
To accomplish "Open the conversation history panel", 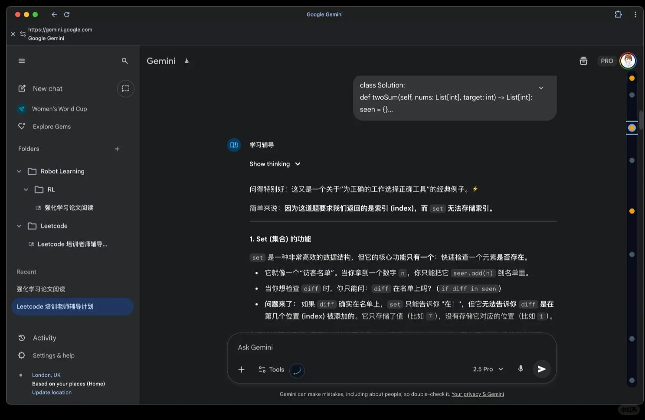I will [x=583, y=61].
